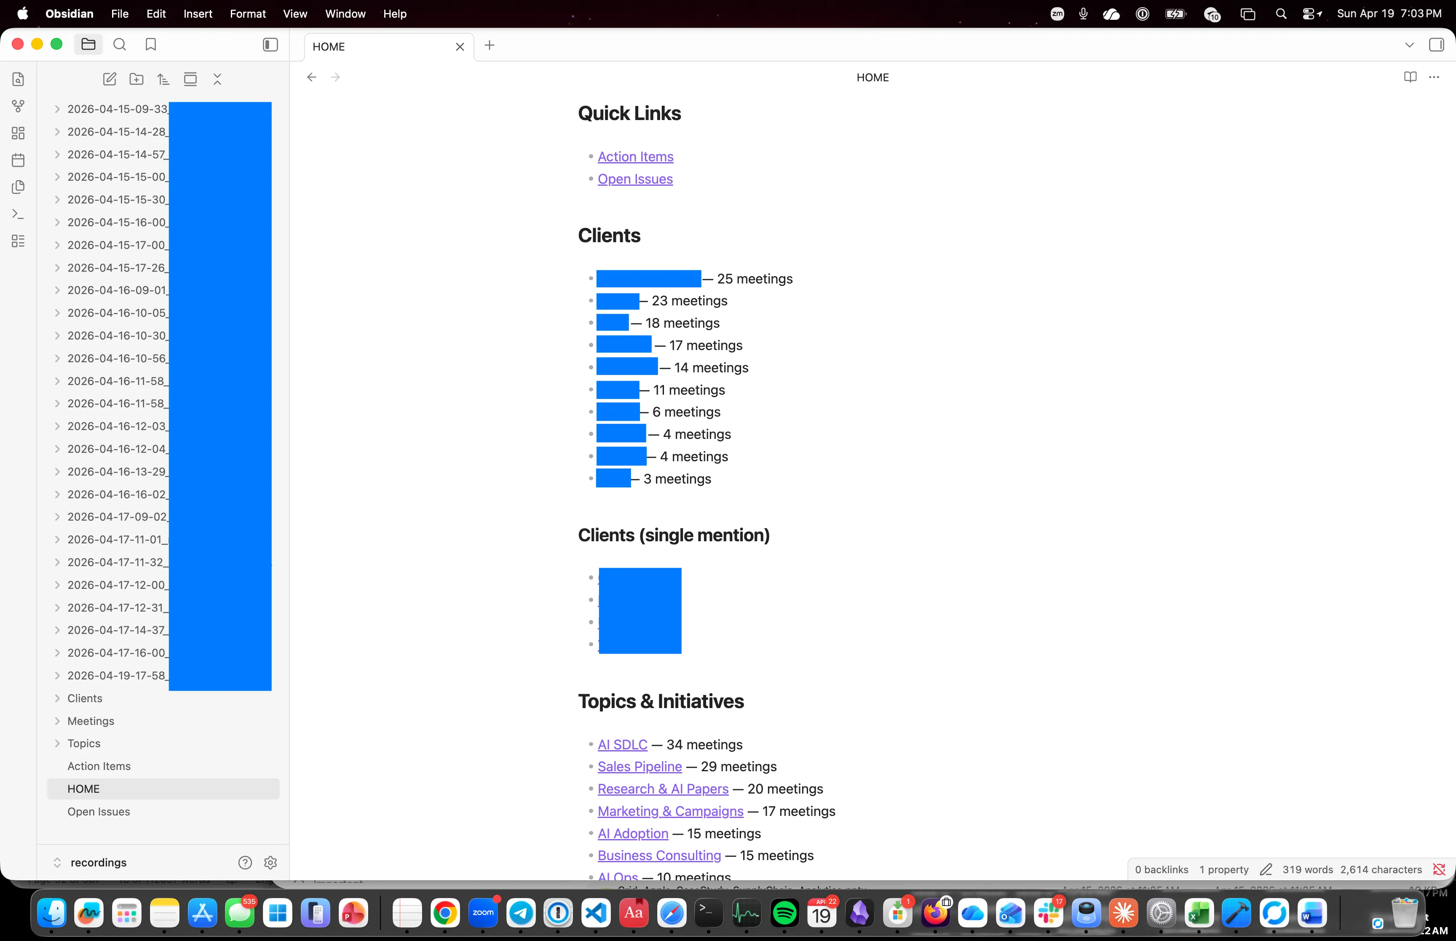The image size is (1456, 941).
Task: Toggle edit mode pencil in status bar
Action: tap(1266, 869)
